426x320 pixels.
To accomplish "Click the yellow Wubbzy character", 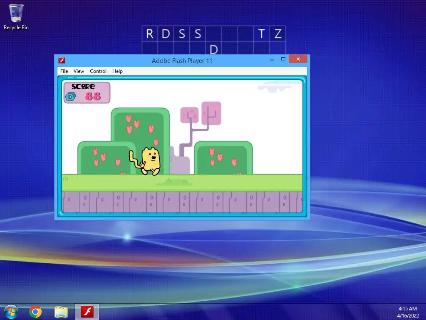I will (146, 161).
